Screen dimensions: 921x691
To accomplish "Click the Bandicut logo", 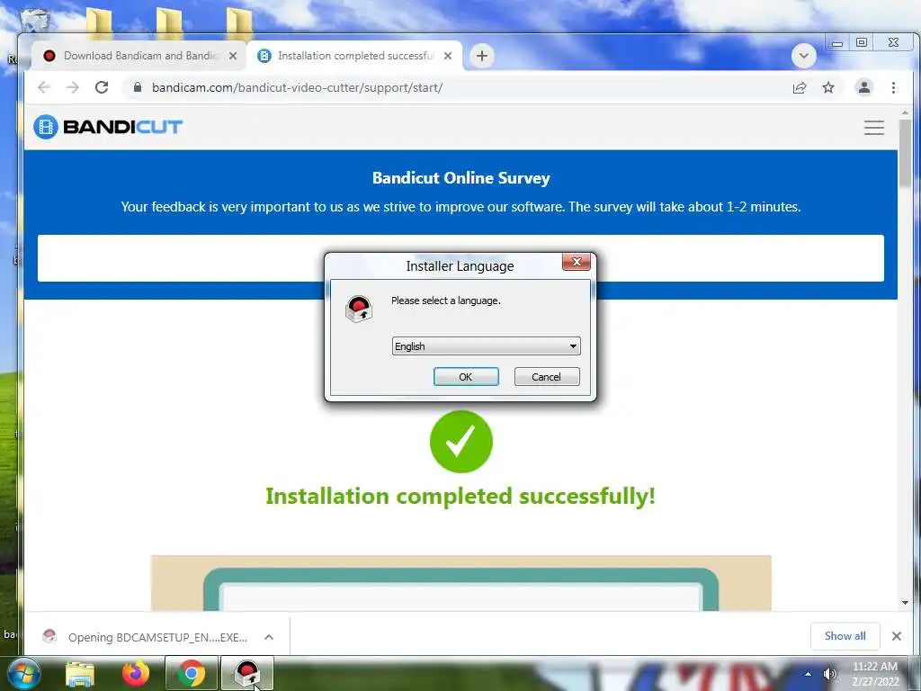I will coord(108,127).
